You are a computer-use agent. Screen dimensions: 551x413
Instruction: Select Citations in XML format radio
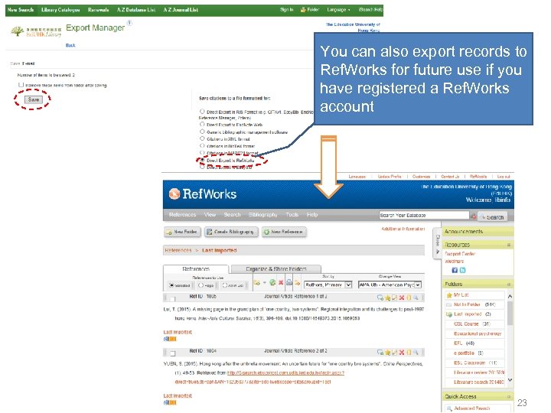pyautogui.click(x=202, y=138)
